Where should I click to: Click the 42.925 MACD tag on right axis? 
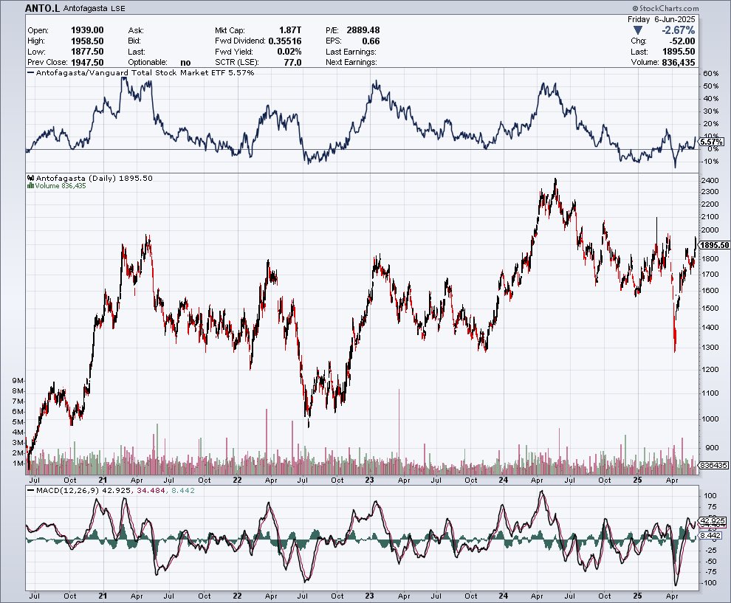(x=712, y=521)
